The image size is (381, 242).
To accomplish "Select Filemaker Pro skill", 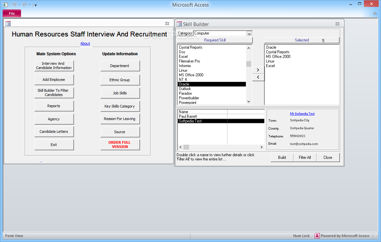I will [x=212, y=61].
